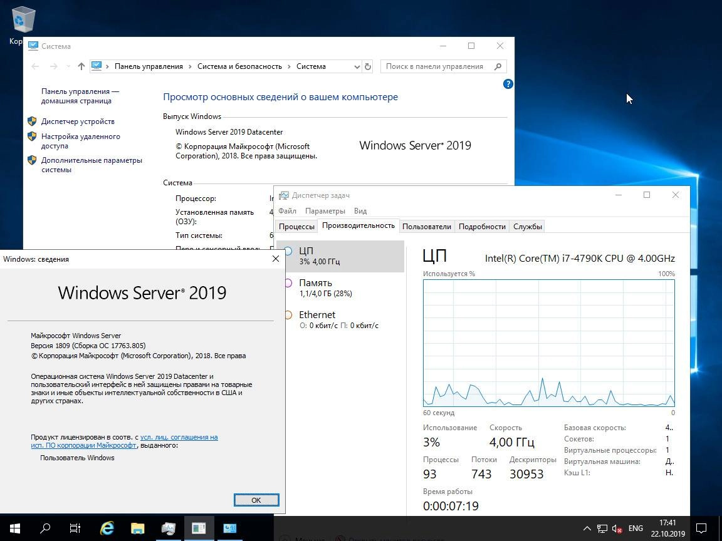Click the shield icon next to Диспетчер устройств

click(32, 121)
